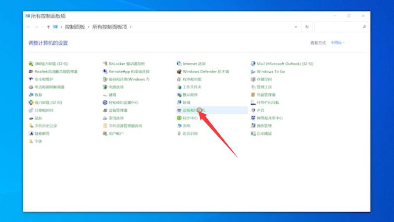Viewport: 394px width, 222px height.
Task: Open 程序和功能
Action: click(x=189, y=80)
